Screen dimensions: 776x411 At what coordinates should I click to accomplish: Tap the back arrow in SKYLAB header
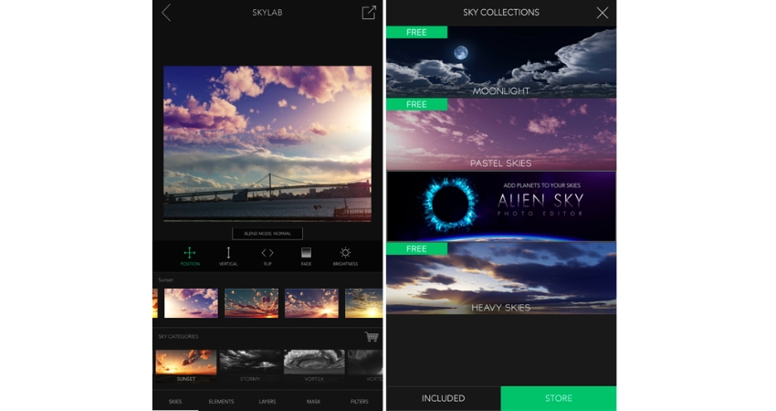click(166, 13)
